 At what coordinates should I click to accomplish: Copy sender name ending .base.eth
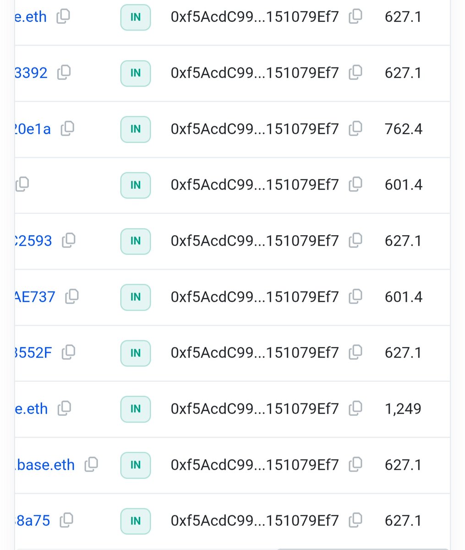pyautogui.click(x=91, y=464)
